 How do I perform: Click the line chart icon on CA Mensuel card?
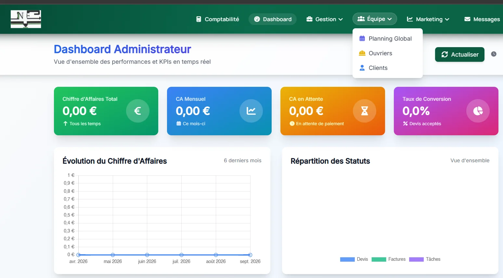(251, 111)
